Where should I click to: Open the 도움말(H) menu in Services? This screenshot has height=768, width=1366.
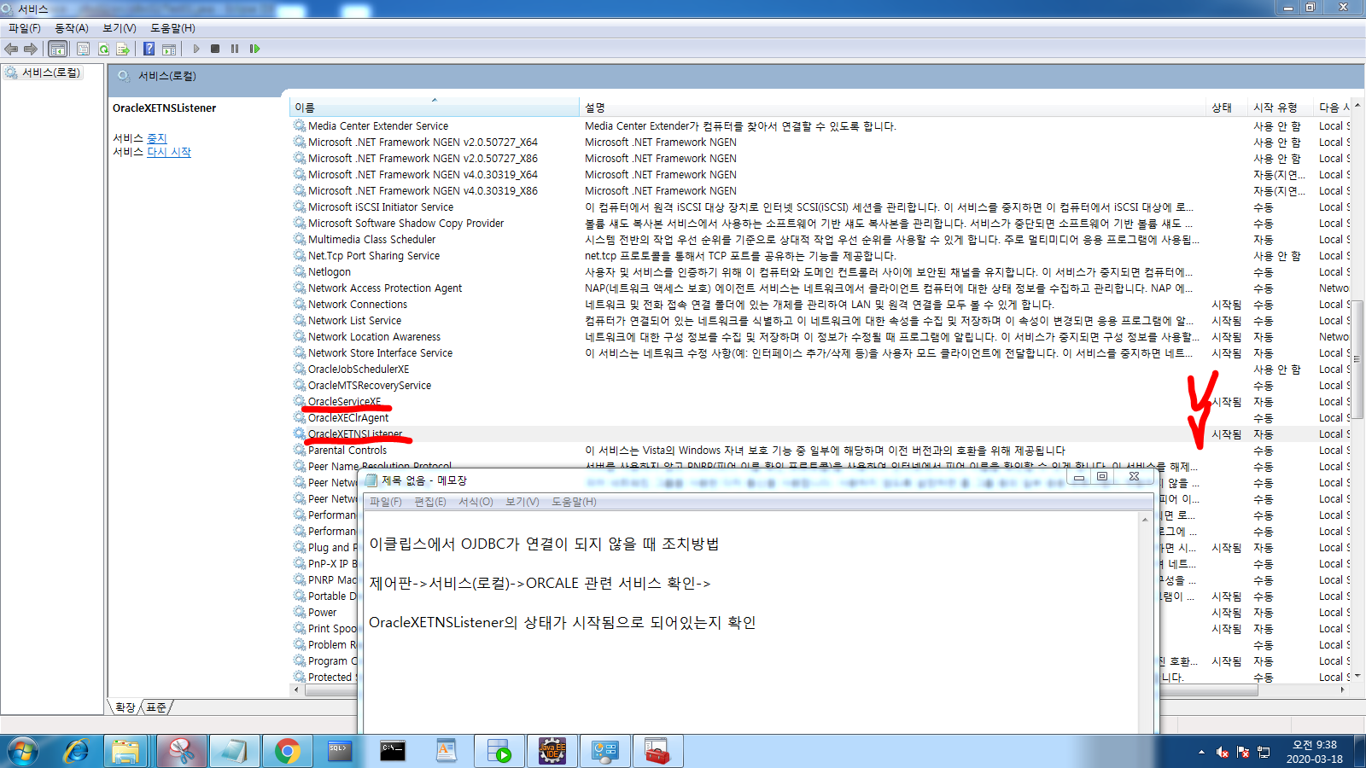172,28
